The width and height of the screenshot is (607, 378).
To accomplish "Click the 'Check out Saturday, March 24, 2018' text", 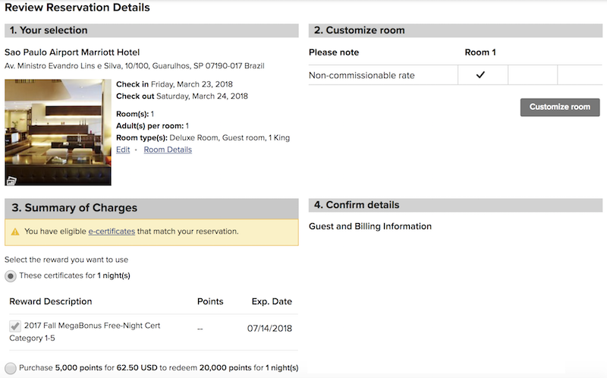I will [x=182, y=96].
